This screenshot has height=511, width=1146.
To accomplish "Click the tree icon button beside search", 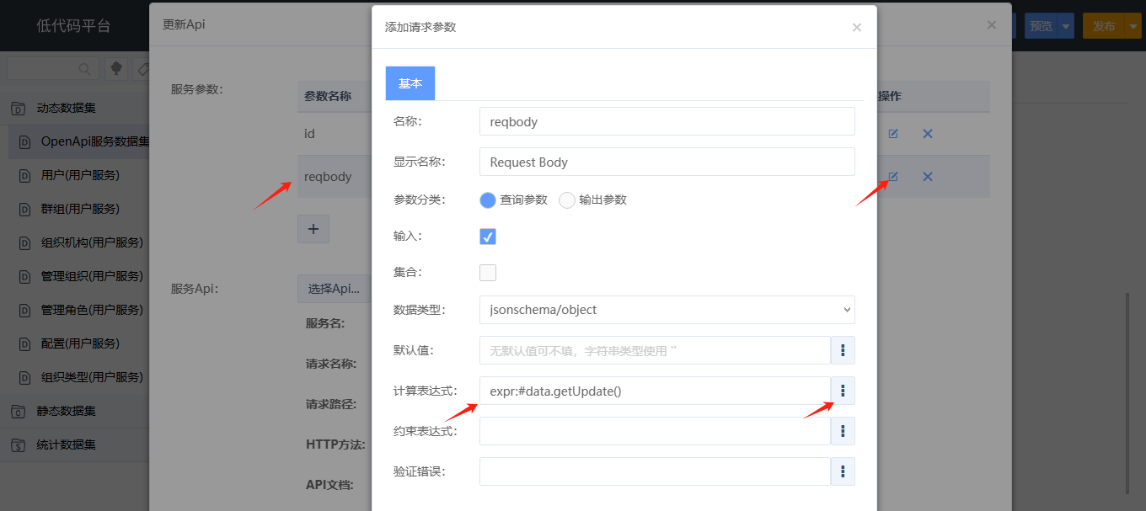I will (x=115, y=69).
